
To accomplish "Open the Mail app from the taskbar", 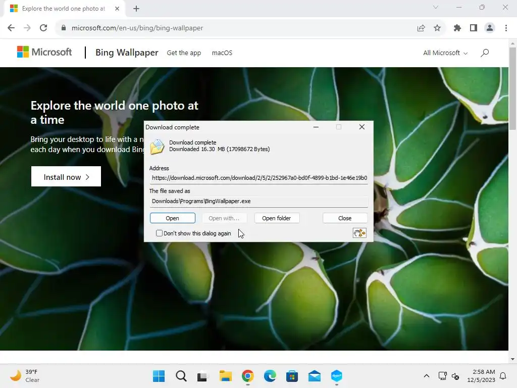I will tap(314, 376).
